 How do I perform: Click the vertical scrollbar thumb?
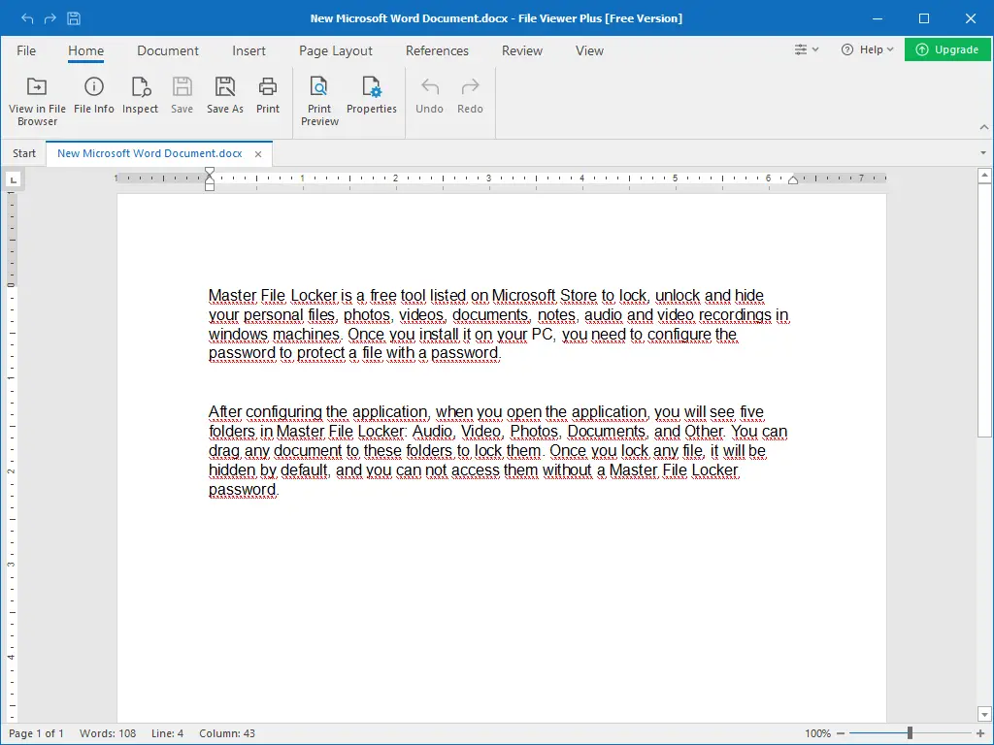point(984,310)
